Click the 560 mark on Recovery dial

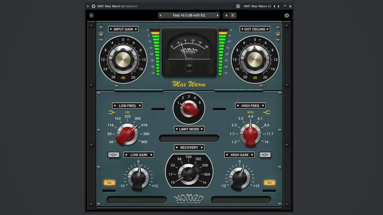(x=207, y=174)
